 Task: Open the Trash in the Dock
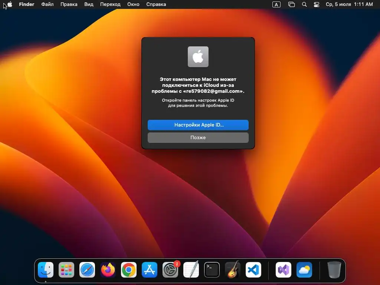[334, 270]
